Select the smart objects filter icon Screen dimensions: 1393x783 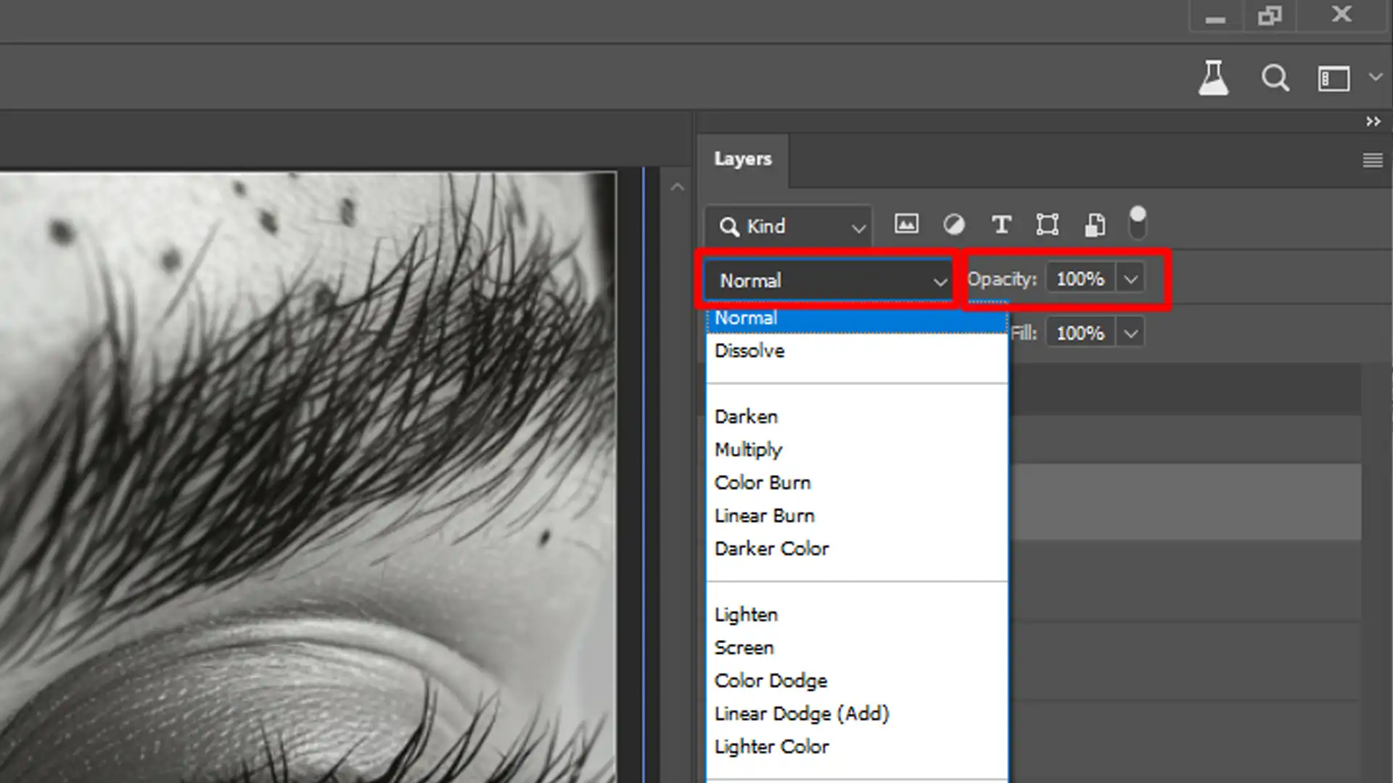point(1096,225)
